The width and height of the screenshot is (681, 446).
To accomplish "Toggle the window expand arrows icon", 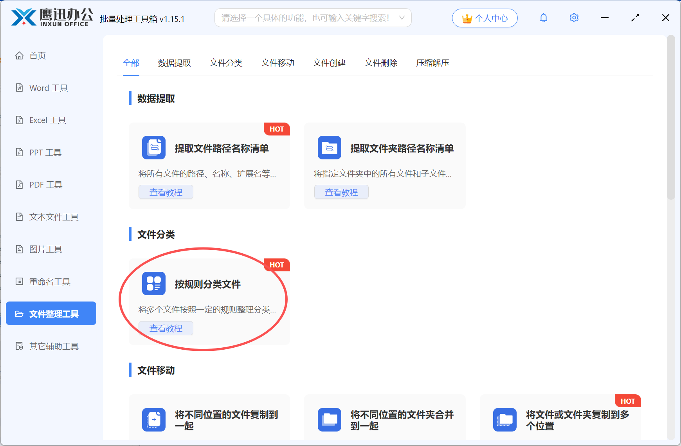I will (x=635, y=18).
